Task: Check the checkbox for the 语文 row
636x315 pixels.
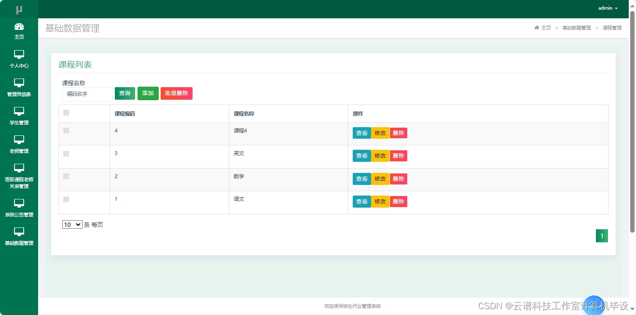Action: coord(66,199)
